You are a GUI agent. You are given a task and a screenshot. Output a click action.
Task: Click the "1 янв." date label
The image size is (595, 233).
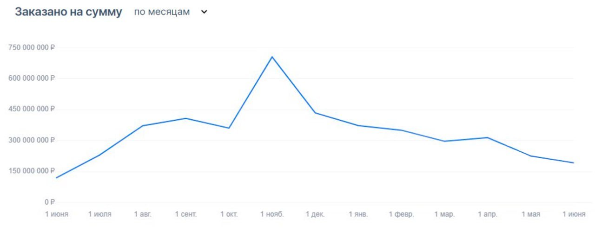click(358, 214)
